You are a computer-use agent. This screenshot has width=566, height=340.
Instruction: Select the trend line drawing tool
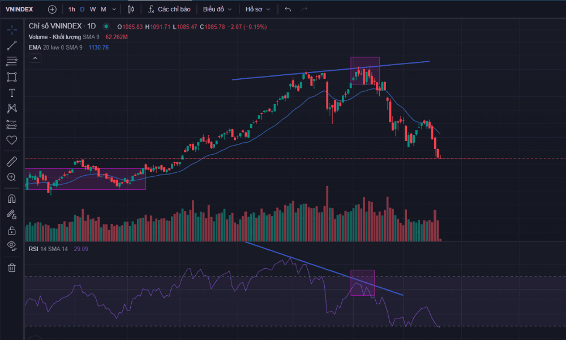tap(11, 45)
